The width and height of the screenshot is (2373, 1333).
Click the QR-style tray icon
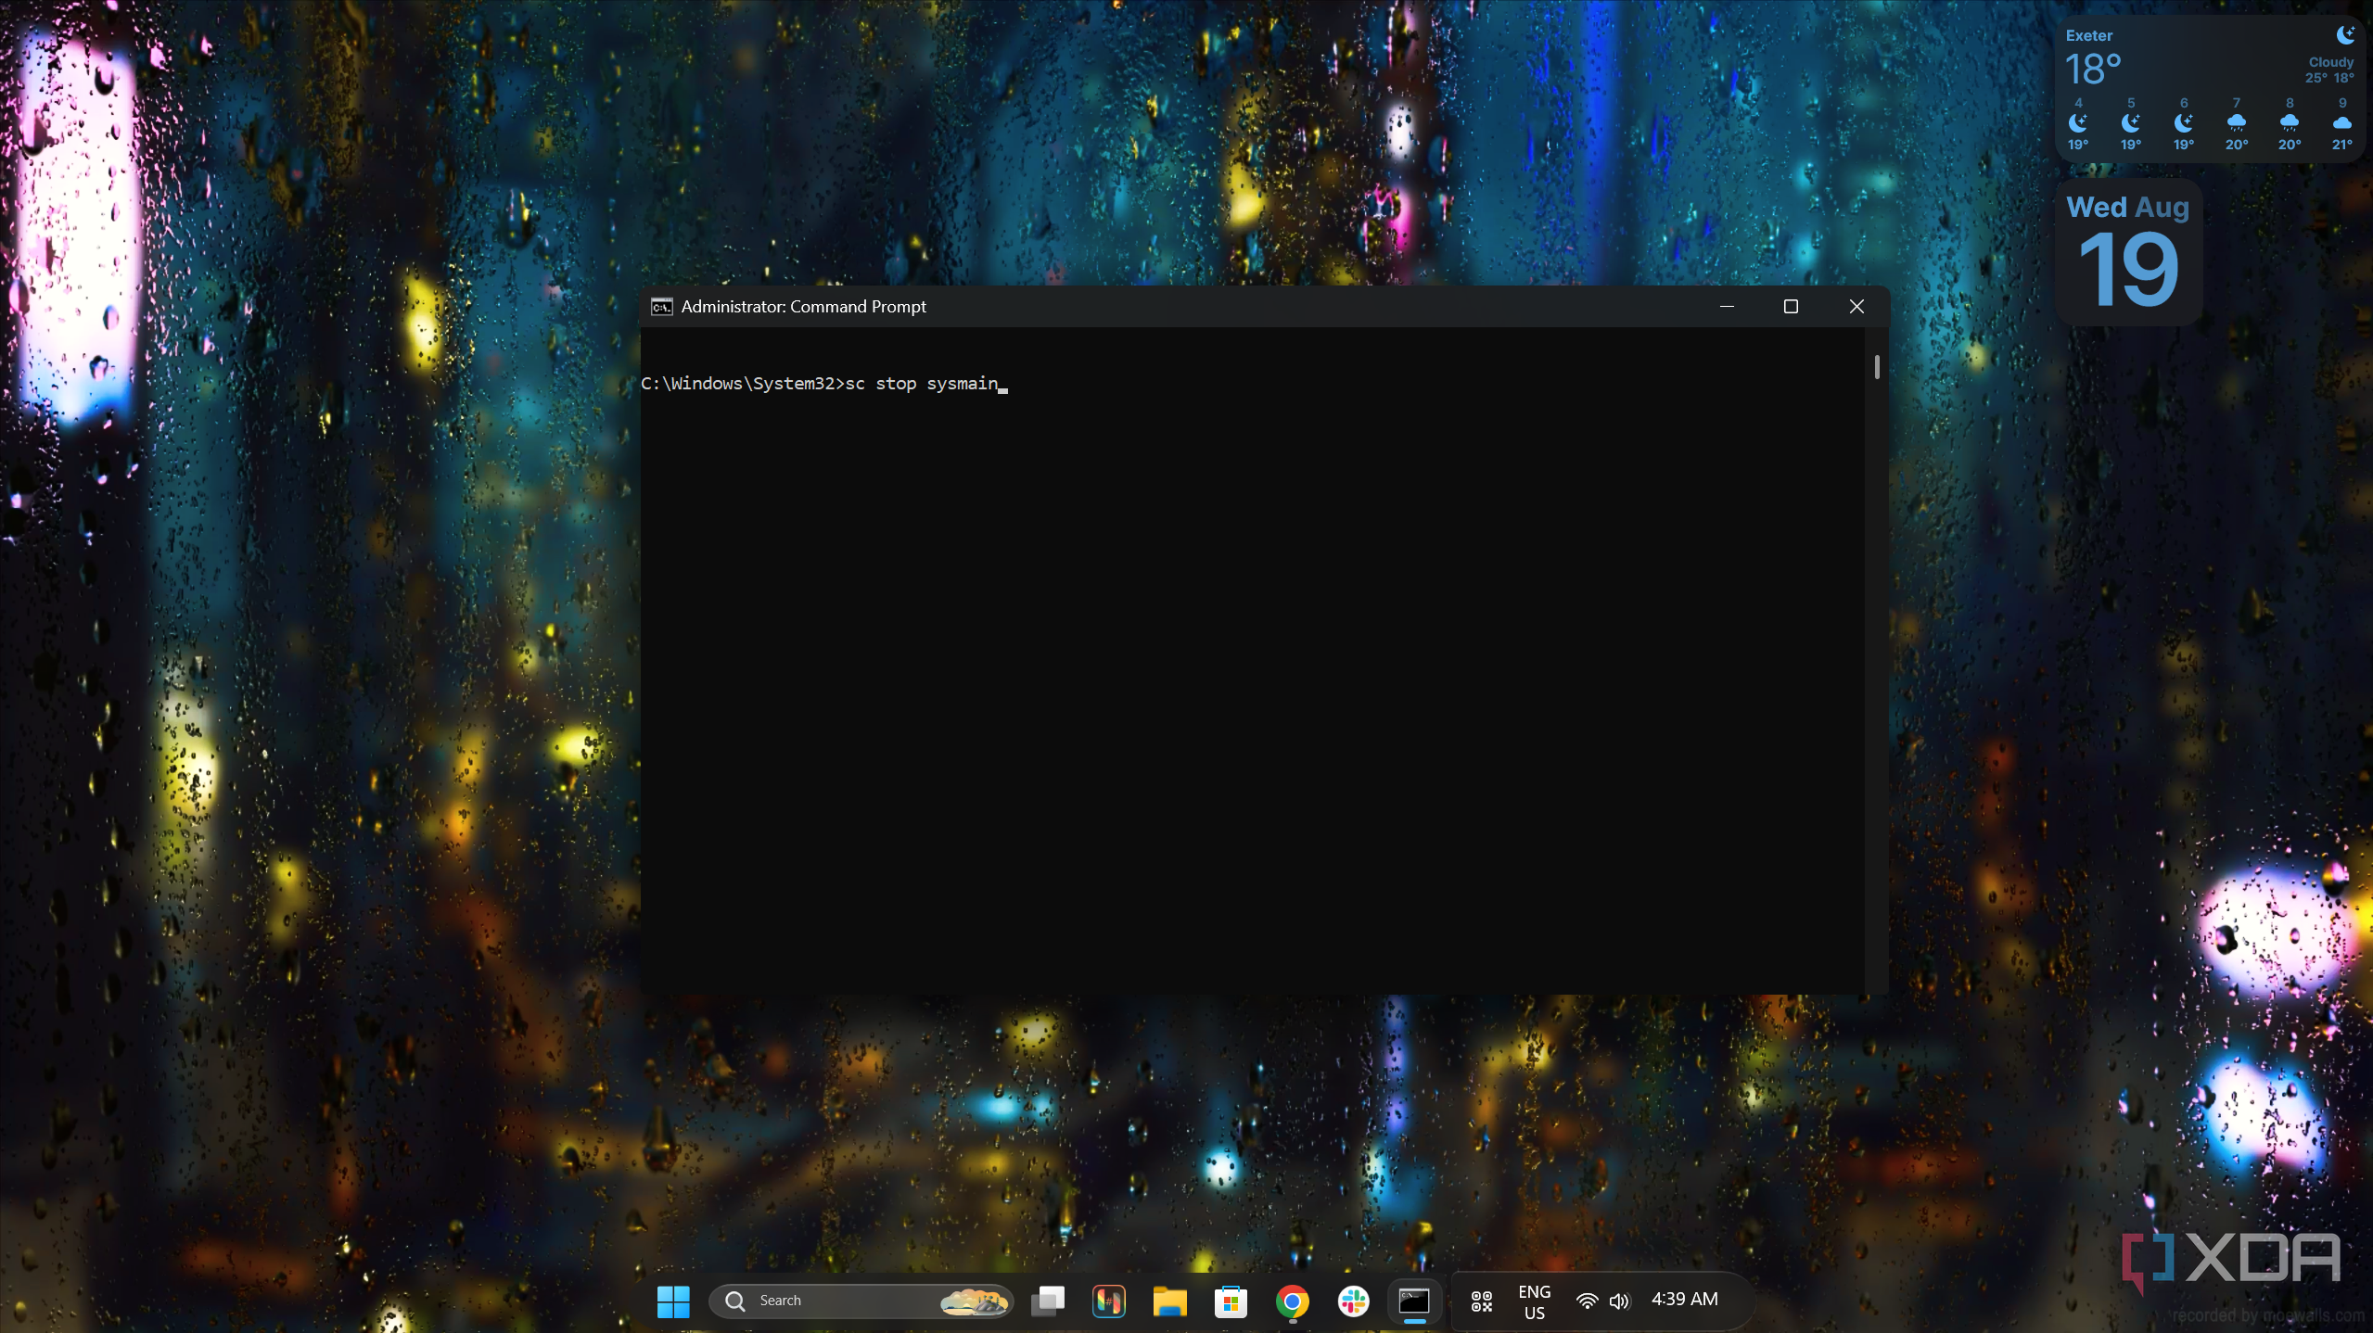[1482, 1301]
